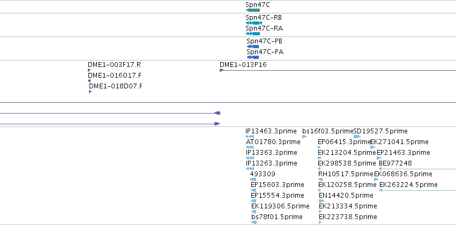The height and width of the screenshot is (225, 456).
Task: Click the DME1-018D07.F arrow marker
Action: pos(90,92)
